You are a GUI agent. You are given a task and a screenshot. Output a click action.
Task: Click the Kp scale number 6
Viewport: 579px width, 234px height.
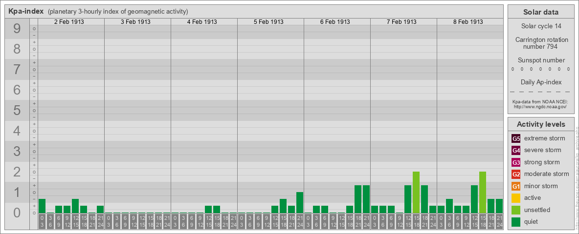[x=17, y=90]
